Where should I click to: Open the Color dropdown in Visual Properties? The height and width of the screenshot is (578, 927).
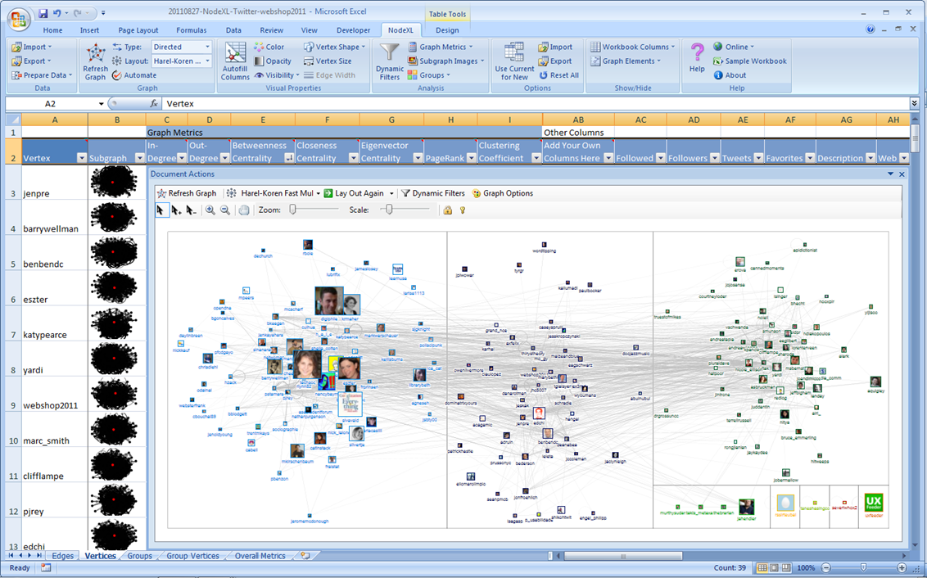coord(269,47)
